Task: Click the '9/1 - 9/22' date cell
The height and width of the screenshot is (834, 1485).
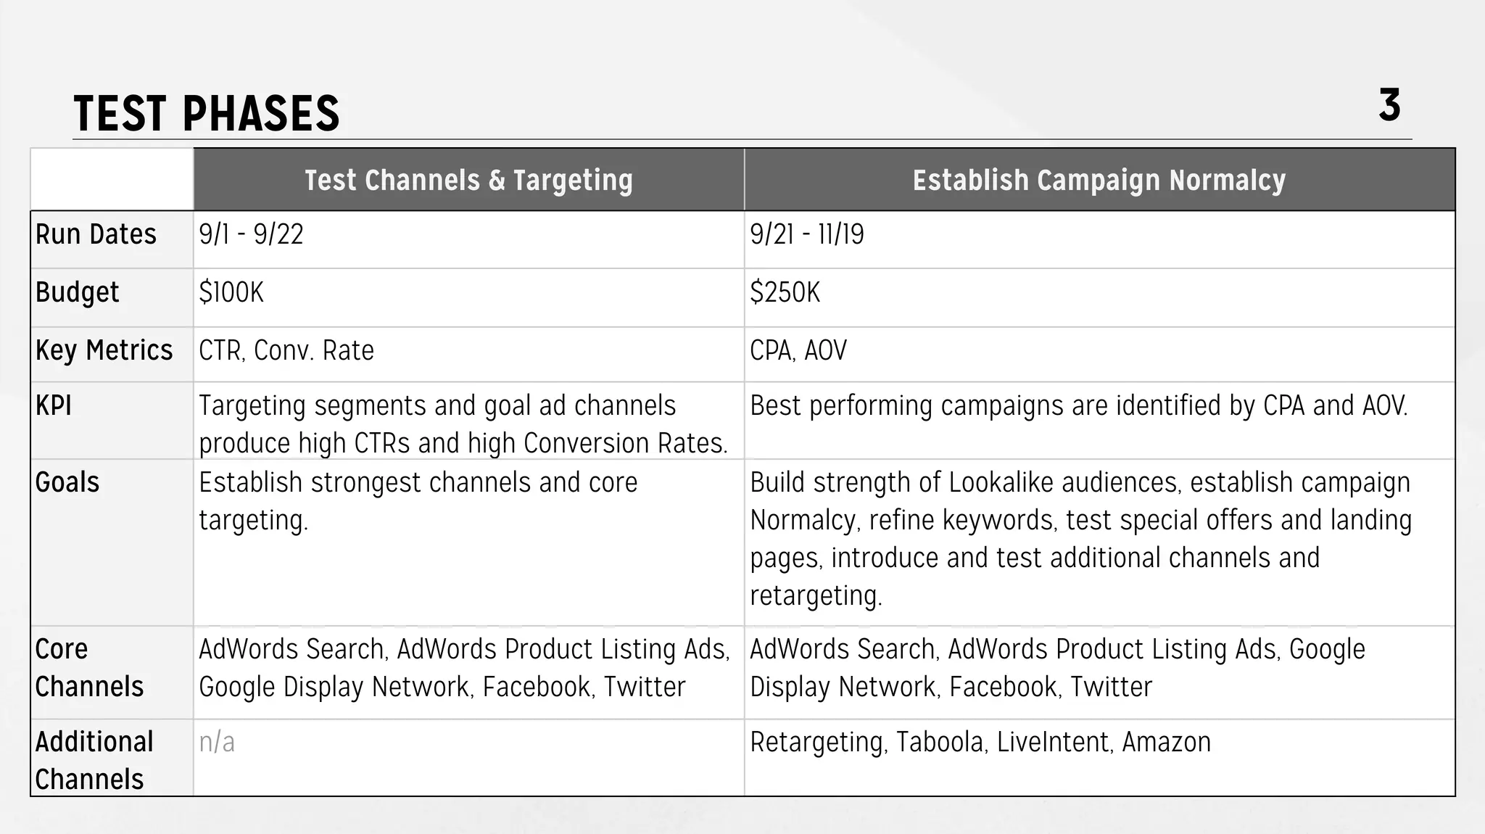Action: (x=251, y=235)
